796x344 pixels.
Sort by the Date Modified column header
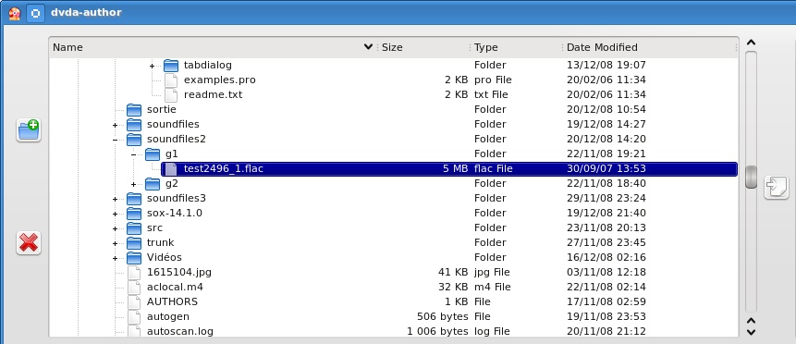(650, 47)
